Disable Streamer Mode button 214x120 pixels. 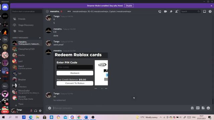click(x=129, y=6)
